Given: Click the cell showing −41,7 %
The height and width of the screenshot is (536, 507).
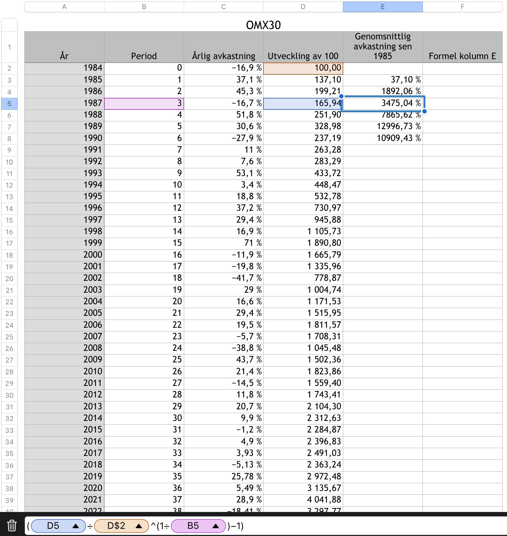Looking at the screenshot, I should pyautogui.click(x=223, y=278).
